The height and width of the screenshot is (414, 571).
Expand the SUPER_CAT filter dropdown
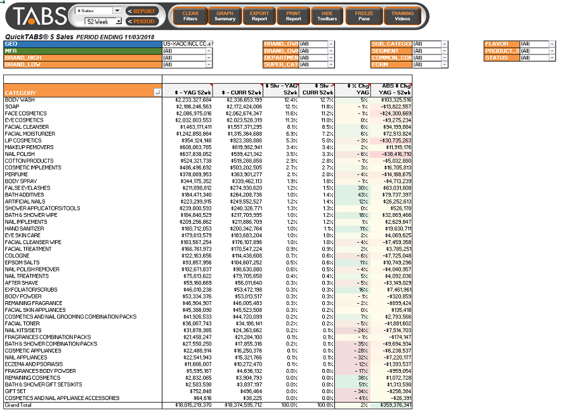coord(331,65)
